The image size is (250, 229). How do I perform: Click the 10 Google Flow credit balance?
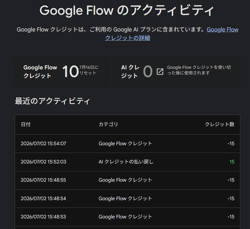(x=71, y=71)
